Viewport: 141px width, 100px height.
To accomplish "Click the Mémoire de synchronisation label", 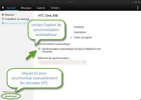I will [54, 58].
